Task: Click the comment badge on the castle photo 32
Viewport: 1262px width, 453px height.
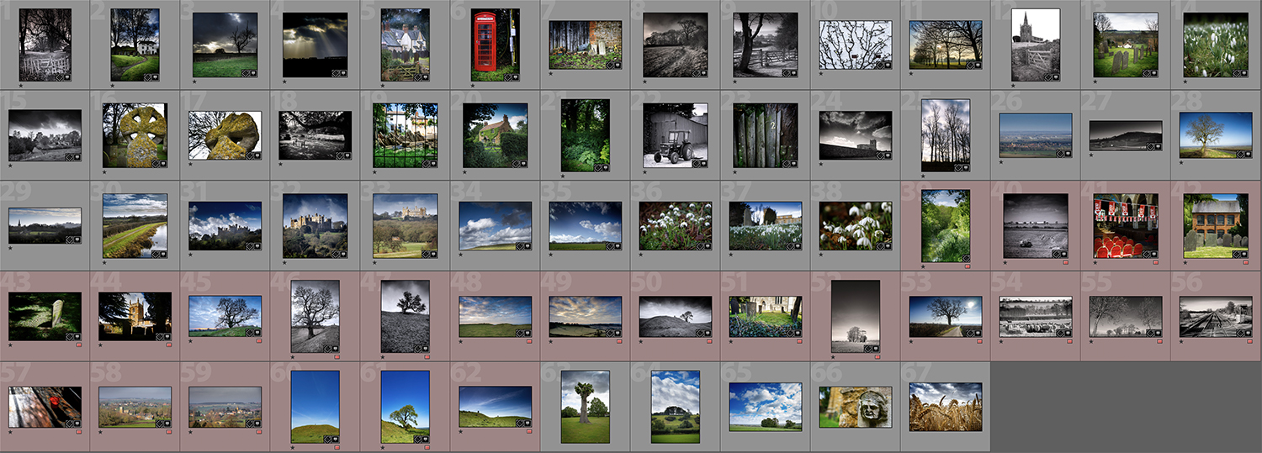Action: pos(343,254)
